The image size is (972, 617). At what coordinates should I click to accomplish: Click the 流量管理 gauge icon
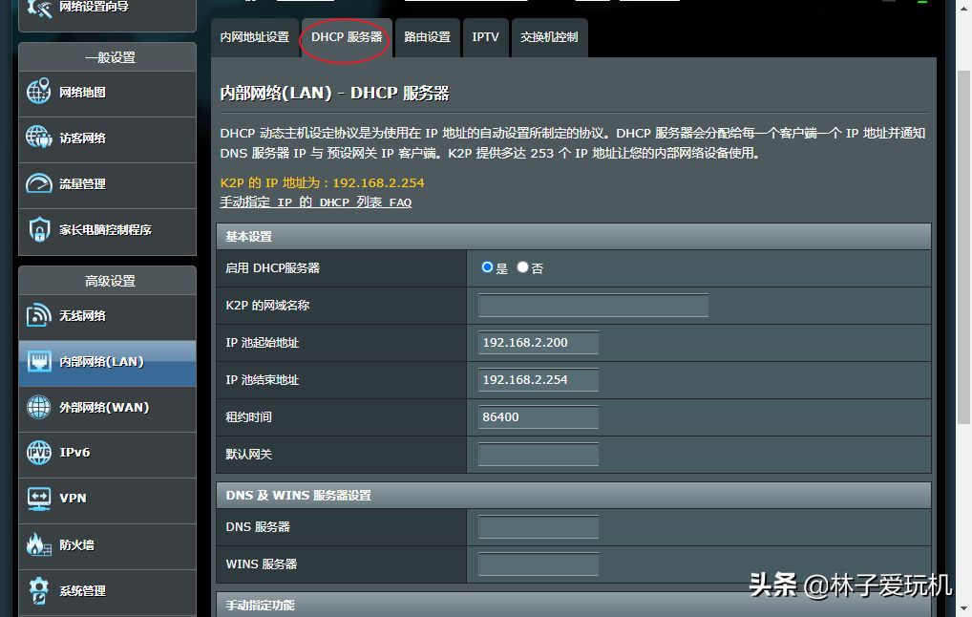pyautogui.click(x=39, y=183)
